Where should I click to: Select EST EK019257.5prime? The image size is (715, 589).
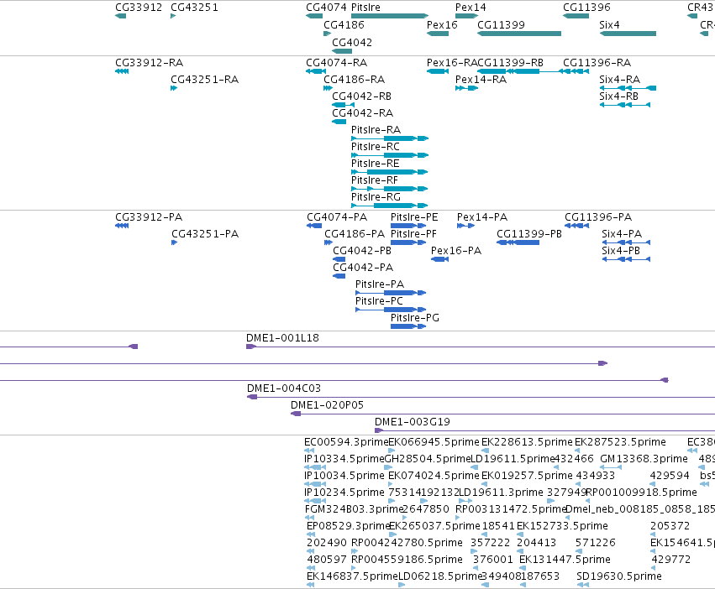[527, 476]
